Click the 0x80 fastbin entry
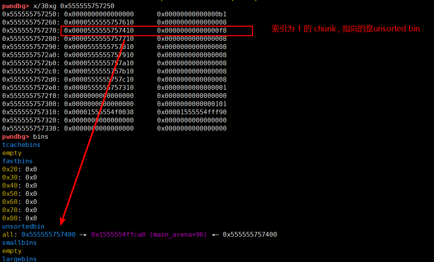The width and height of the screenshot is (434, 262). [19, 218]
